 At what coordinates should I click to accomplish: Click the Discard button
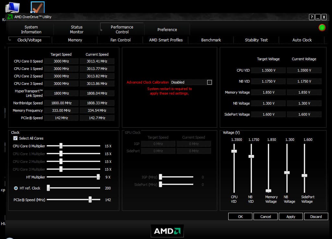[316, 217]
